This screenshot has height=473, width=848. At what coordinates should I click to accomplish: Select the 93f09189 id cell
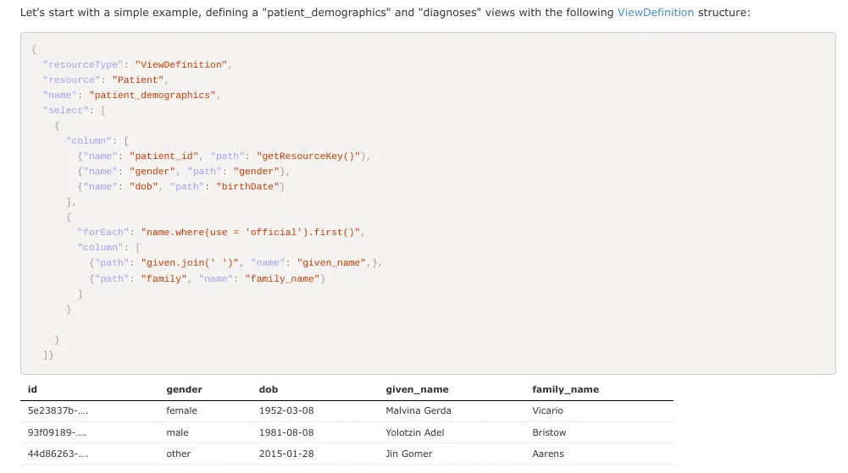[x=58, y=432]
